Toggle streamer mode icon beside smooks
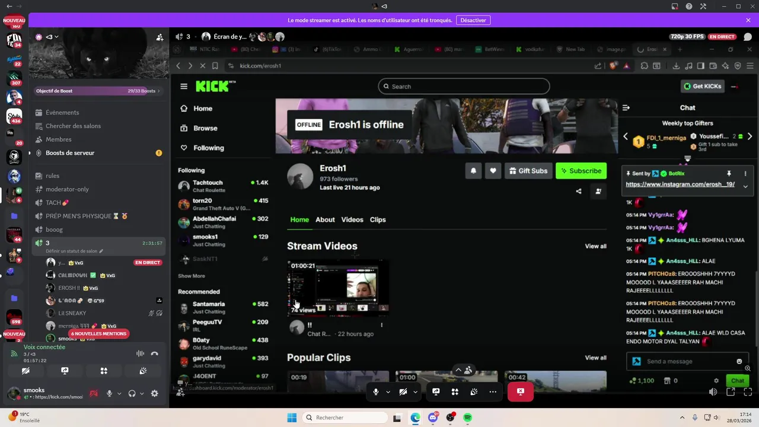The width and height of the screenshot is (759, 427). [x=93, y=393]
